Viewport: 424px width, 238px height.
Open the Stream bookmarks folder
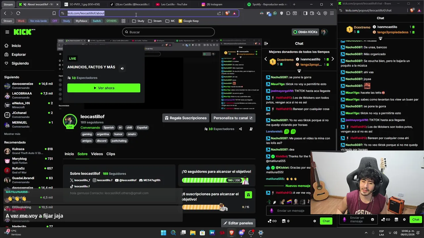[155, 21]
